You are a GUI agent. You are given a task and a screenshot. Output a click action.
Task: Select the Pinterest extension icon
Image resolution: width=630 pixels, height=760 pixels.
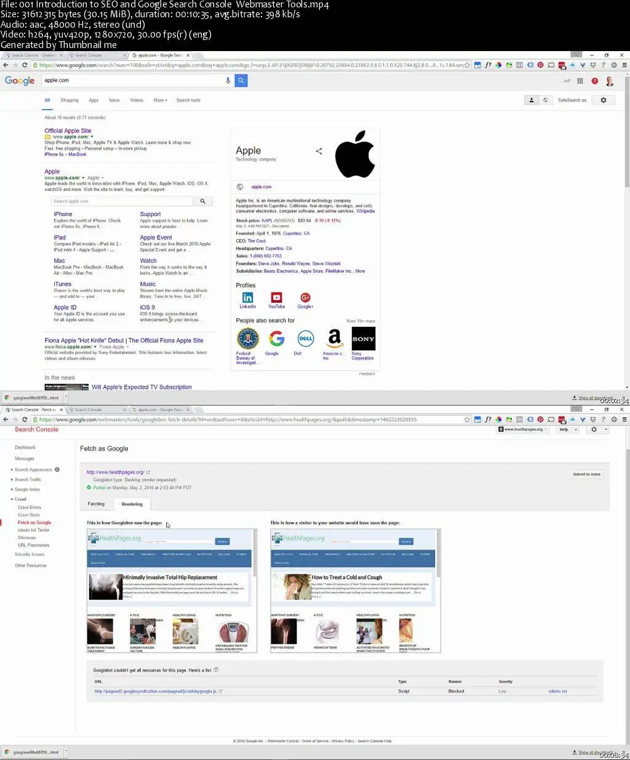click(541, 64)
